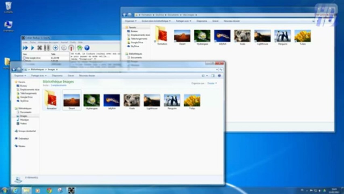This screenshot has width=344, height=194.
Task: Open Organiser dropdown in Images library window
Action: click(x=20, y=76)
